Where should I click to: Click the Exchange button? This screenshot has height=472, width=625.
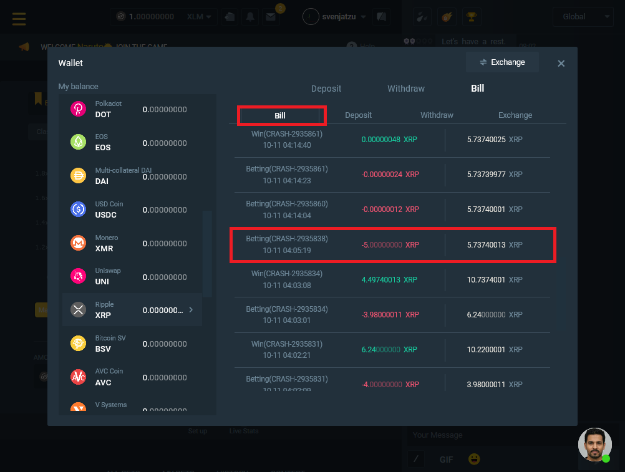click(x=501, y=62)
